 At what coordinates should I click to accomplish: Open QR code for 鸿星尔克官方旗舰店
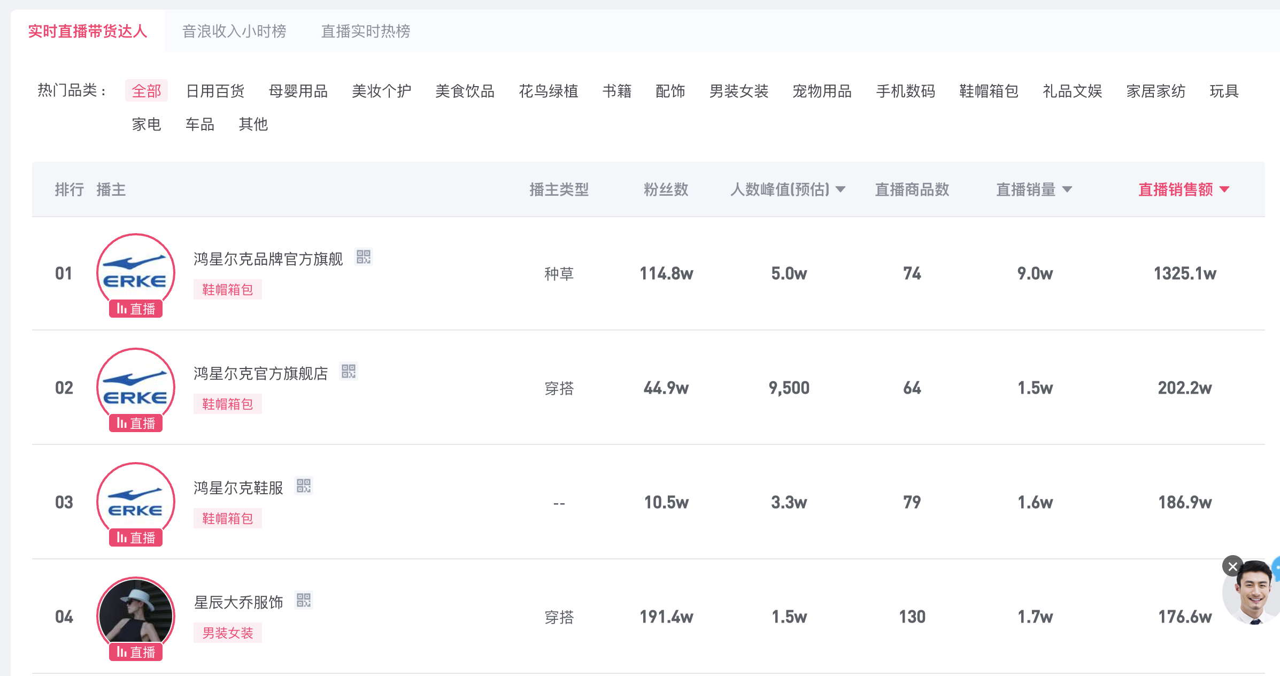349,372
